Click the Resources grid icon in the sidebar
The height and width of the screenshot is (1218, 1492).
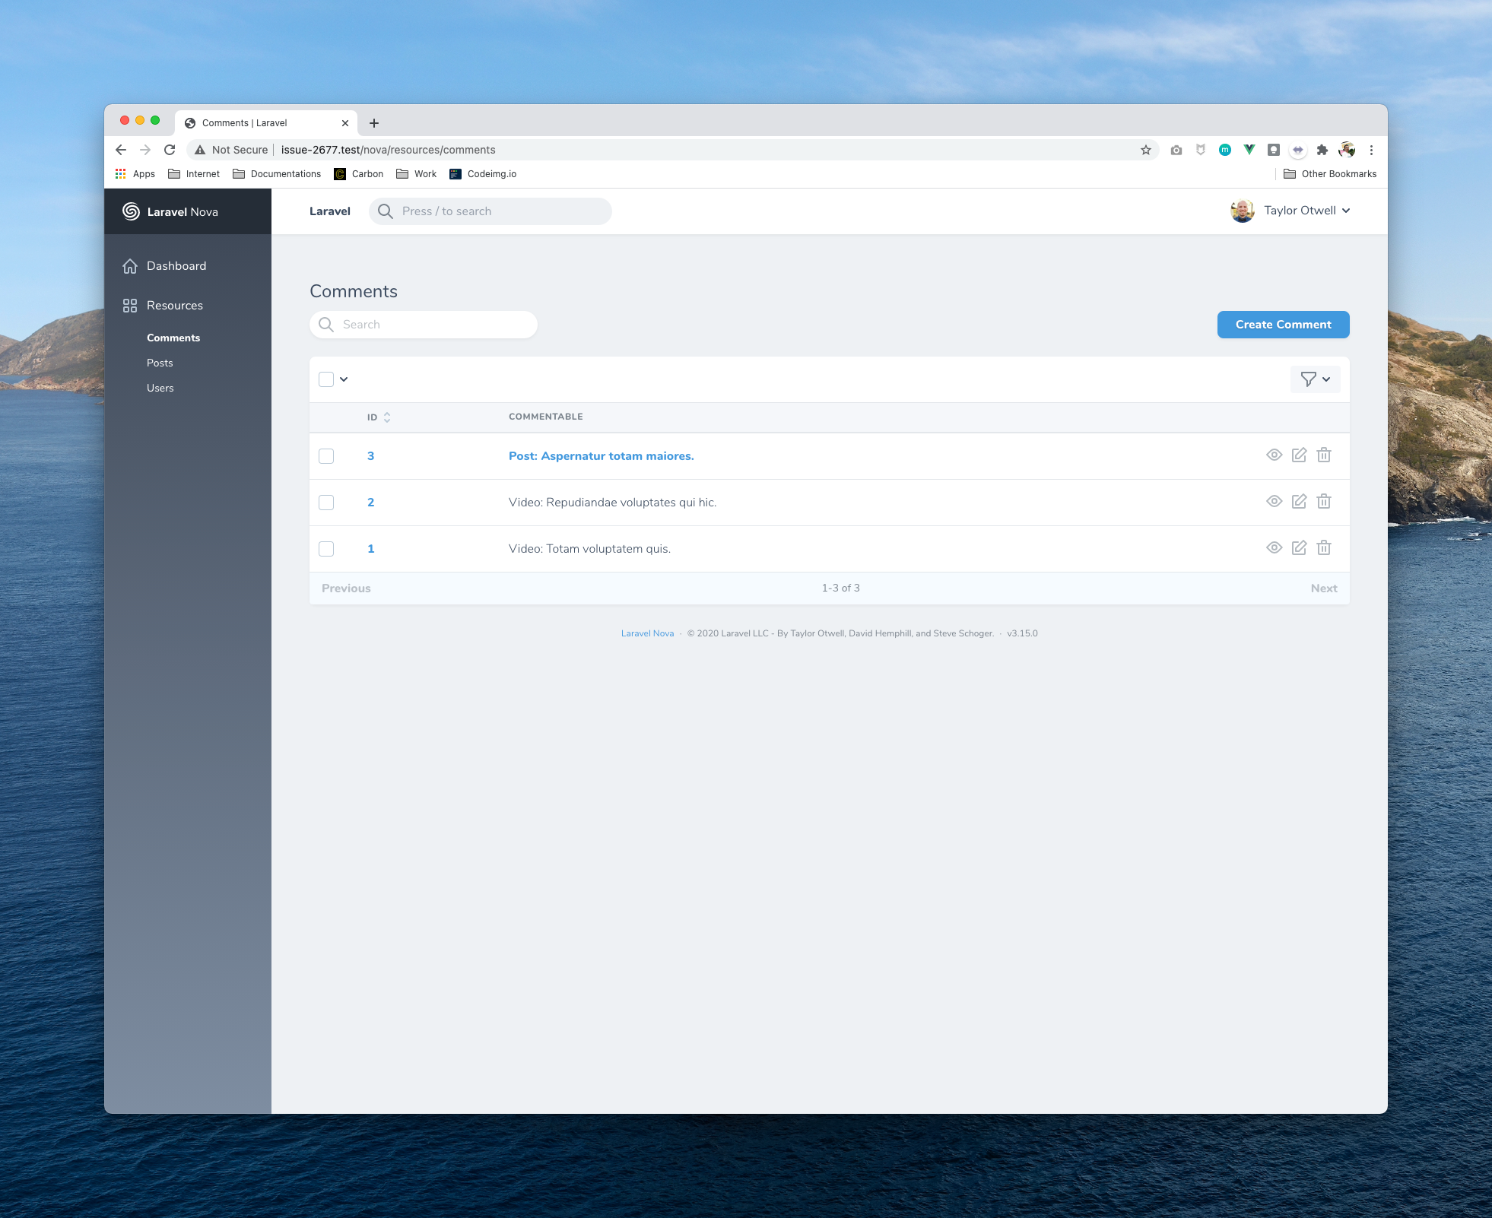point(130,305)
